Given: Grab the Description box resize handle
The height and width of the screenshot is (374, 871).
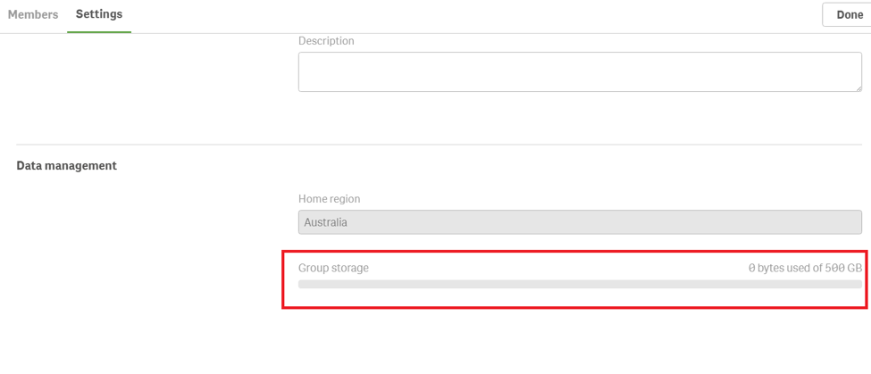Looking at the screenshot, I should pos(858,87).
